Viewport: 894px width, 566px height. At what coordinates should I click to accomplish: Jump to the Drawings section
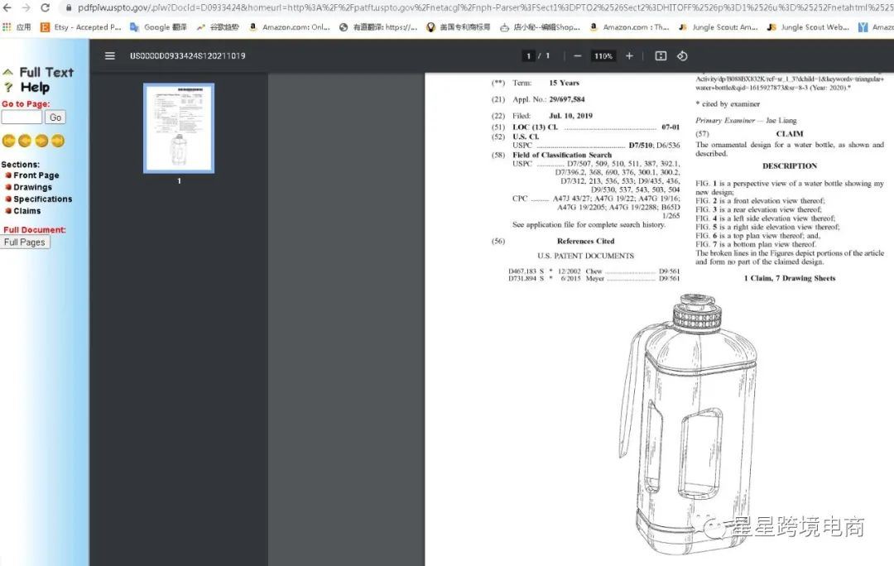(x=32, y=187)
